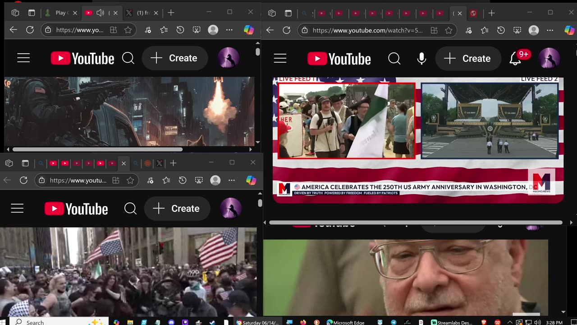Viewport: 577px width, 325px height.
Task: Start voice search with the microphone in the right window
Action: pos(421,59)
